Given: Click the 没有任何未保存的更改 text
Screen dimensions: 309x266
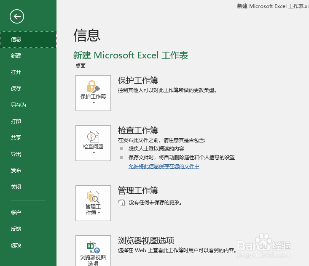Looking at the screenshot, I should [155, 203].
